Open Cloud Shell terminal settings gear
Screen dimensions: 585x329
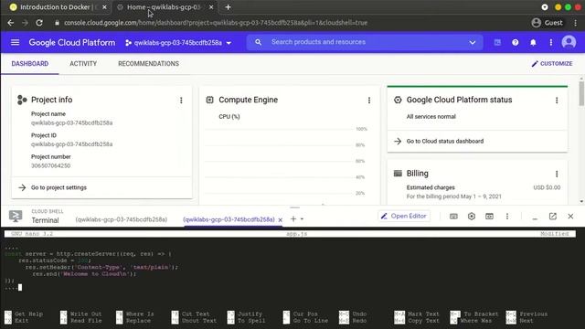coord(472,217)
